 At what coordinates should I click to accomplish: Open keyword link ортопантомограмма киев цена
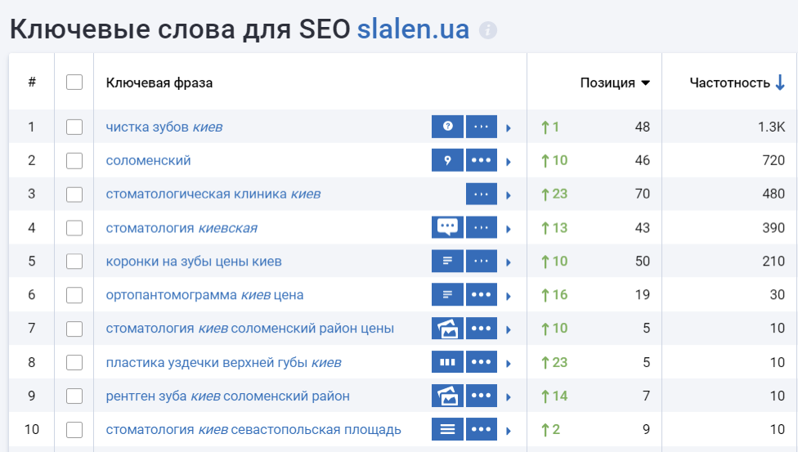click(204, 295)
